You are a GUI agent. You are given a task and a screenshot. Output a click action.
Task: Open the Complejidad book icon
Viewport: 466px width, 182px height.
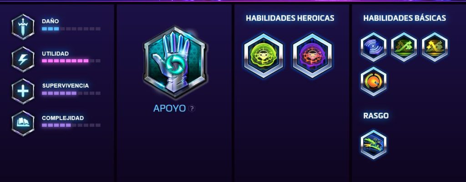[23, 123]
